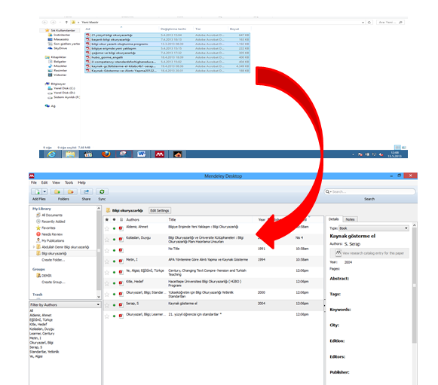Click the Explorer search box

[x=391, y=23]
